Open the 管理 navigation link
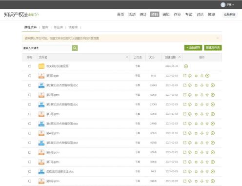 point(211,15)
